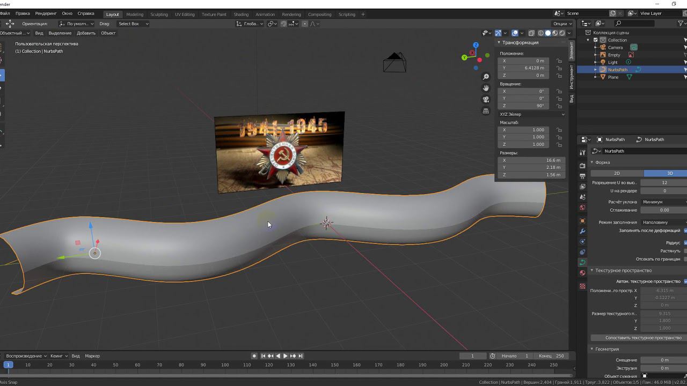
Task: Click Сопоставить текстурное пространство button
Action: [x=643, y=338]
